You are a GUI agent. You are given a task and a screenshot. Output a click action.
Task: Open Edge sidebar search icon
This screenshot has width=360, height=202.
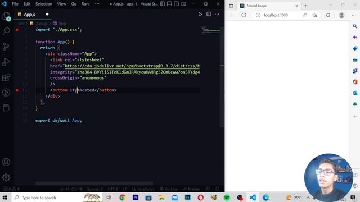pyautogui.click(x=355, y=26)
